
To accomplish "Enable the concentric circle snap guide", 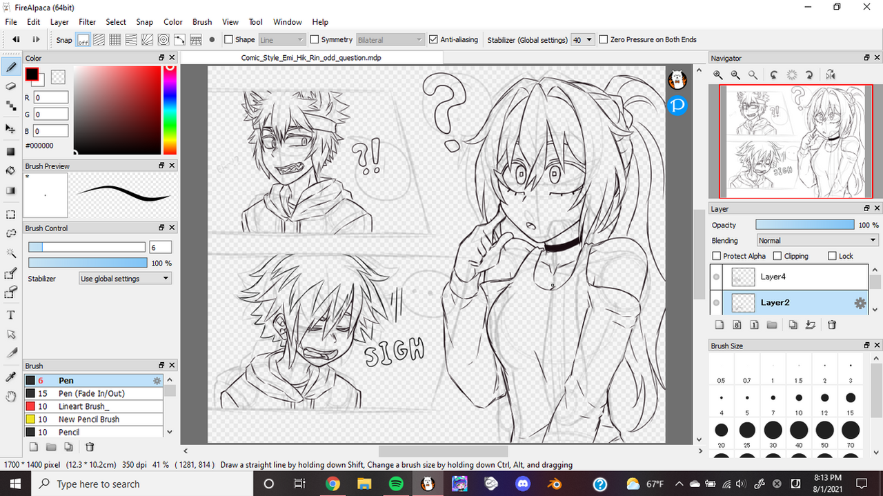I will pos(163,40).
